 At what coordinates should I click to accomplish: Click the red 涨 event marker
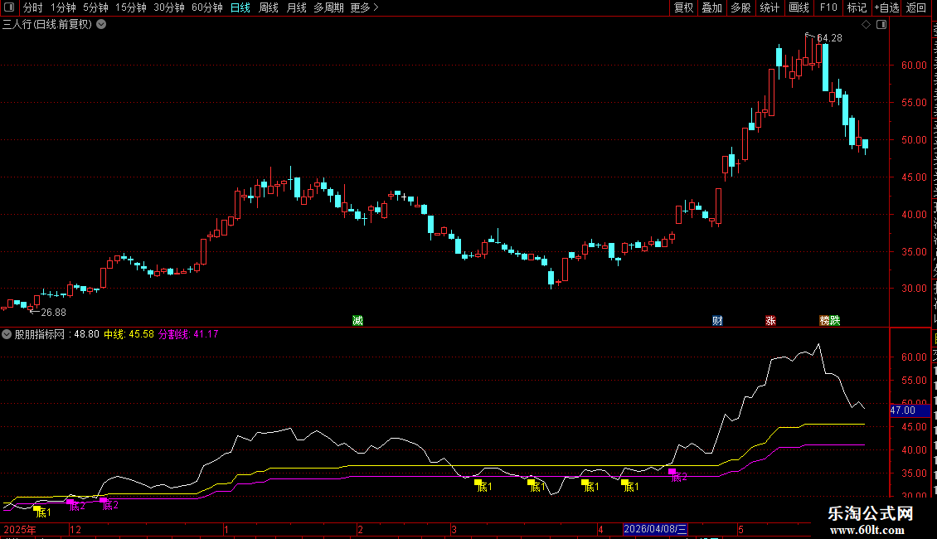(x=771, y=321)
